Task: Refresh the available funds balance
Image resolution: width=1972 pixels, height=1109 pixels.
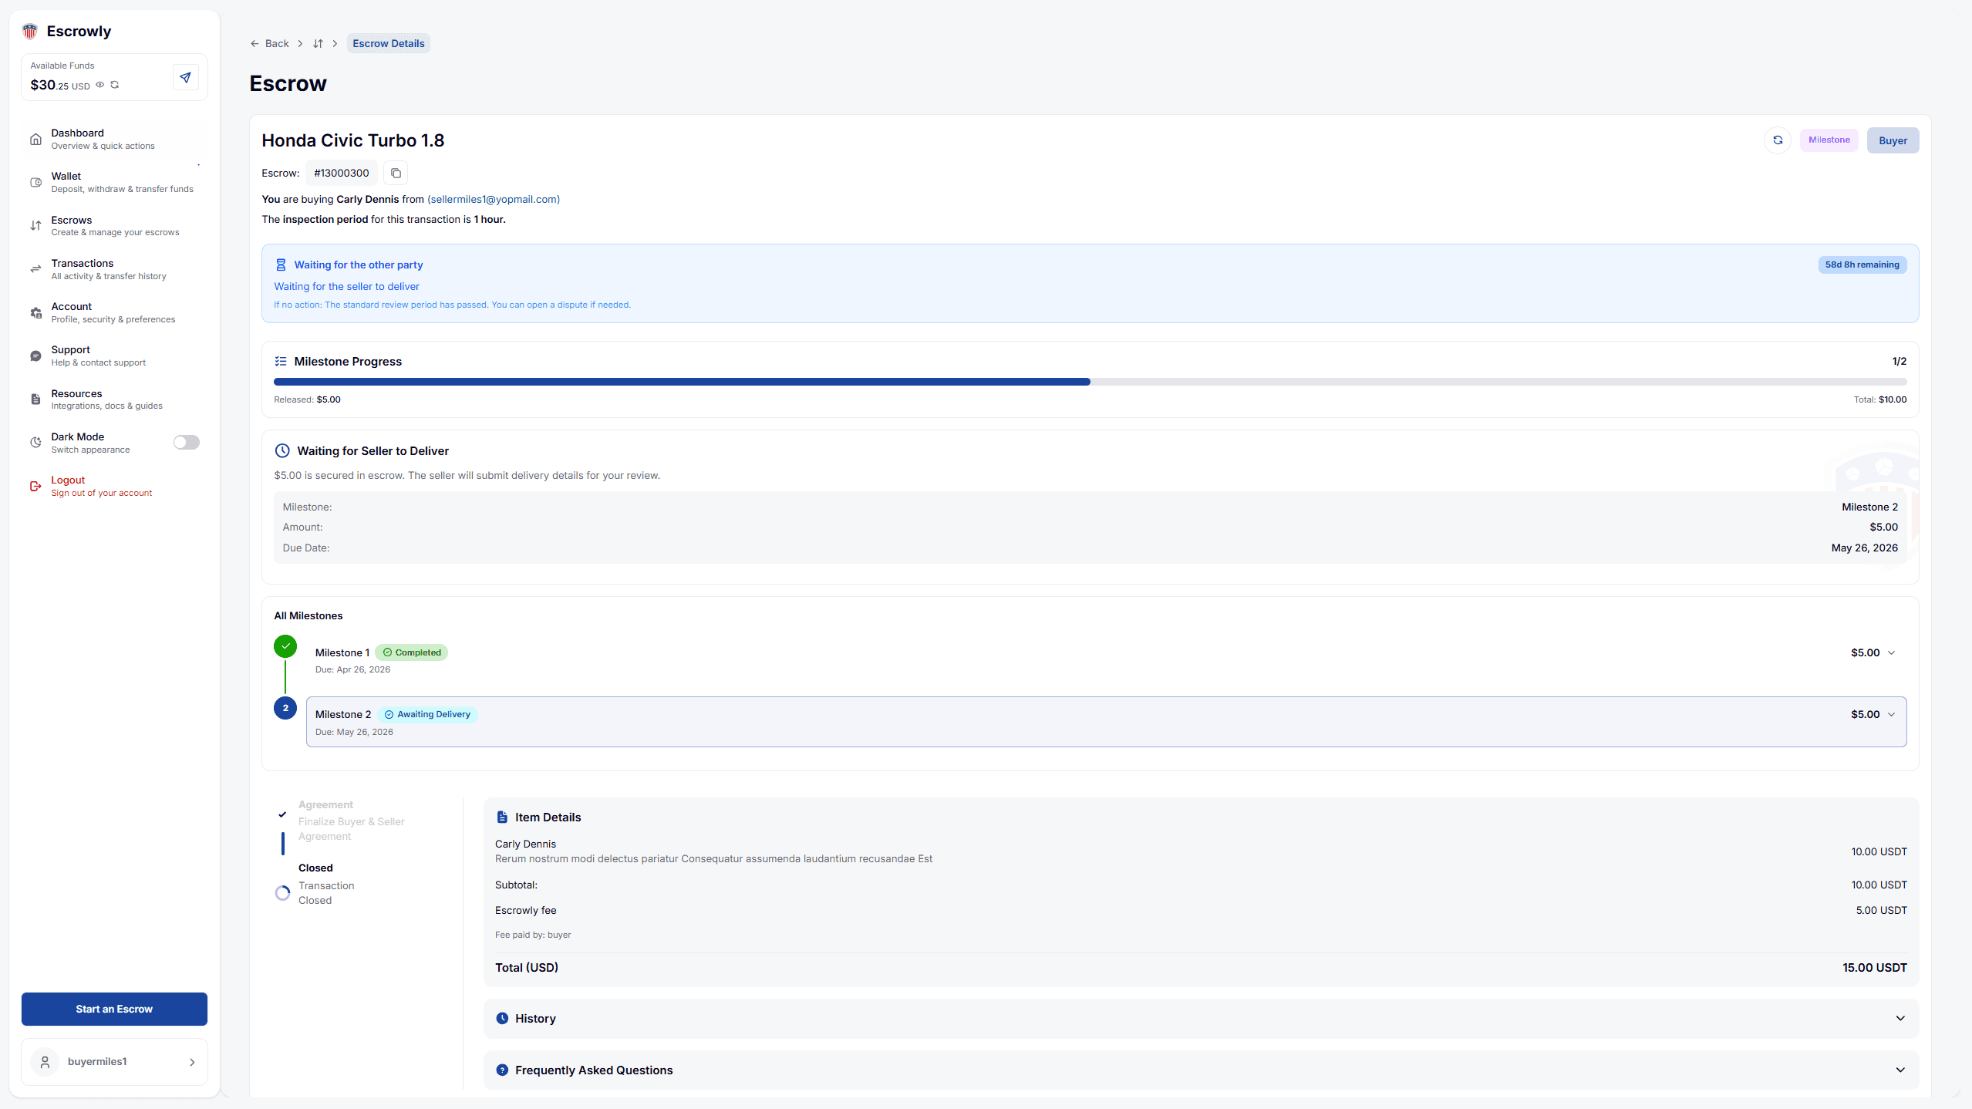Action: [x=115, y=85]
